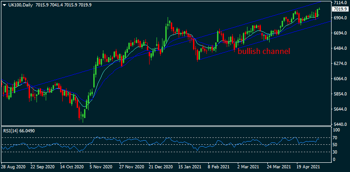Viewport: 350px width, 172px height.
Task: Click the 14 Oct 2020 date label
Action: (x=72, y=166)
